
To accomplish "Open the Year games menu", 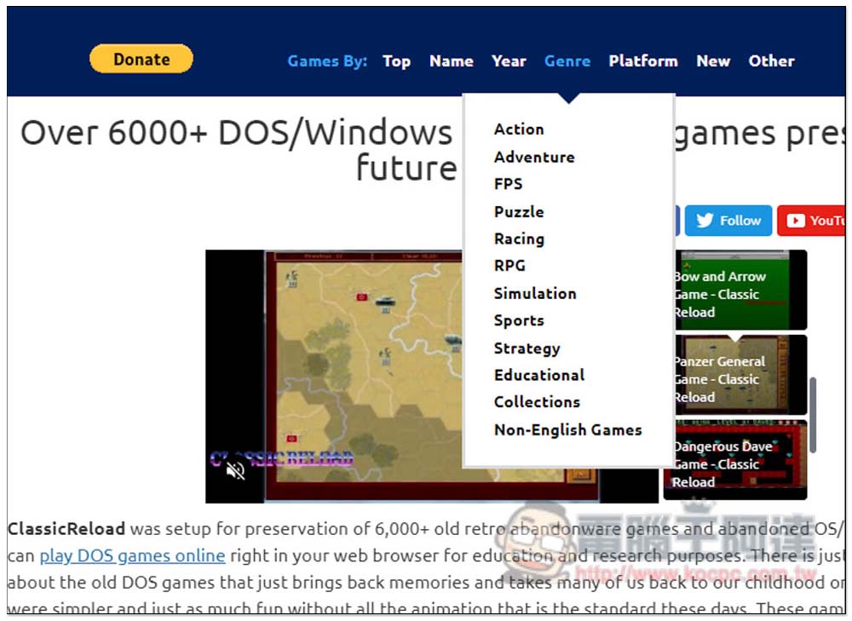I will point(509,61).
